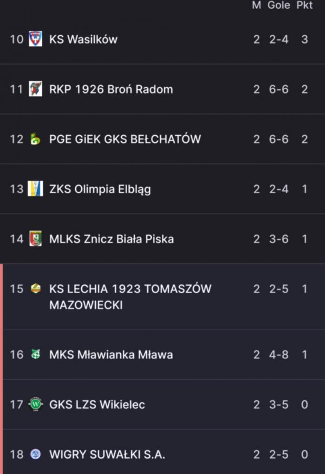Click the KS Wasilków club crest
Screen dimensions: 325x474
pyautogui.click(x=35, y=39)
